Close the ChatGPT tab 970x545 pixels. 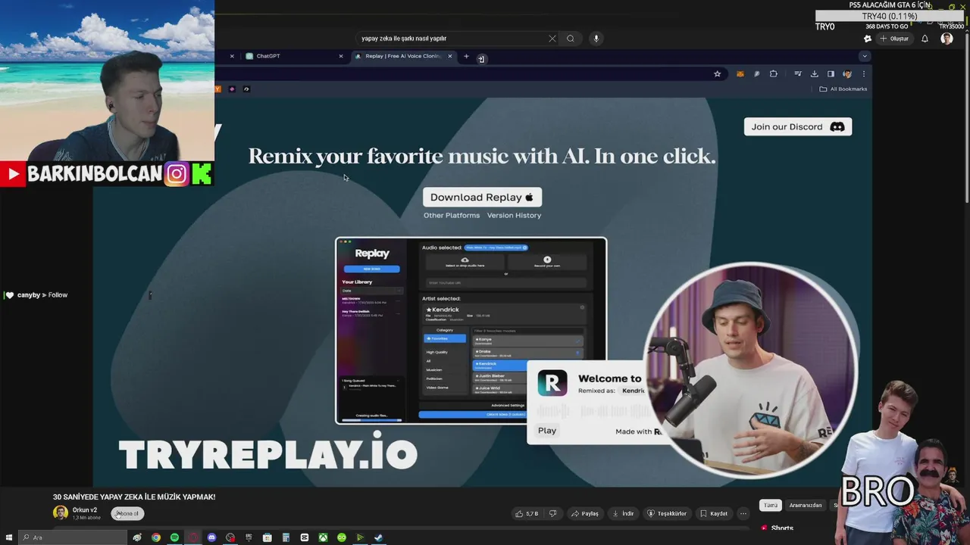click(341, 56)
